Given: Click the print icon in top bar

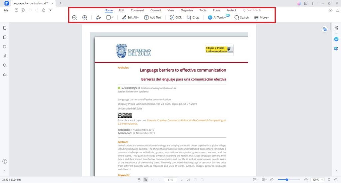Looking at the screenshot, I should coord(23,10).
